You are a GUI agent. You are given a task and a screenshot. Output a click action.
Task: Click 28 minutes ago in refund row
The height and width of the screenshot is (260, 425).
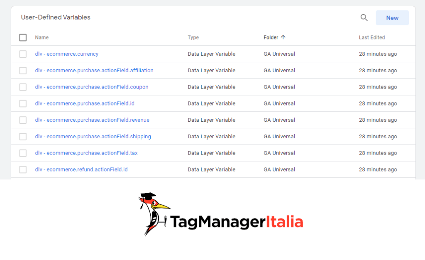(378, 170)
